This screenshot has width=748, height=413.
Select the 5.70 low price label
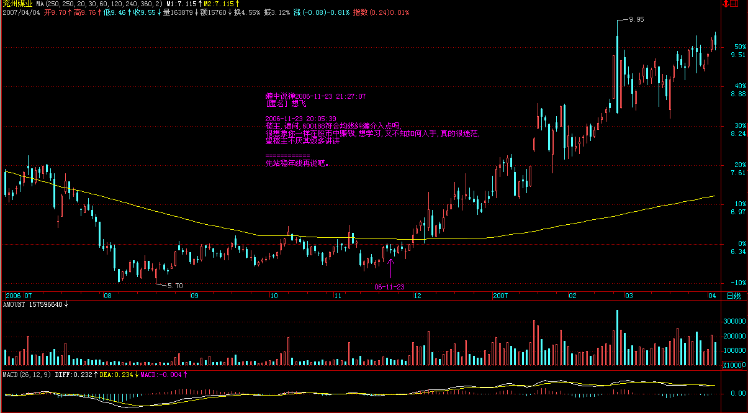point(175,286)
